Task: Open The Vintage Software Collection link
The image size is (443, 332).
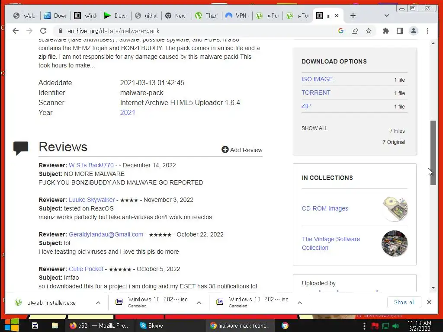Action: [331, 243]
